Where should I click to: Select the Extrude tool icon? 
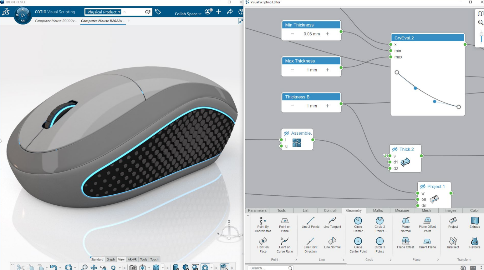474,221
